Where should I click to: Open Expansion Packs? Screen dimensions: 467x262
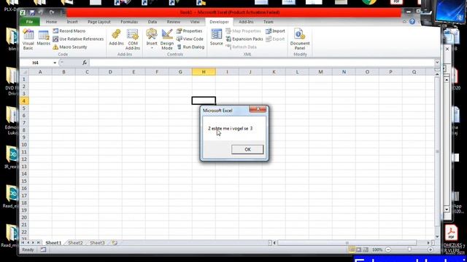pyautogui.click(x=244, y=39)
